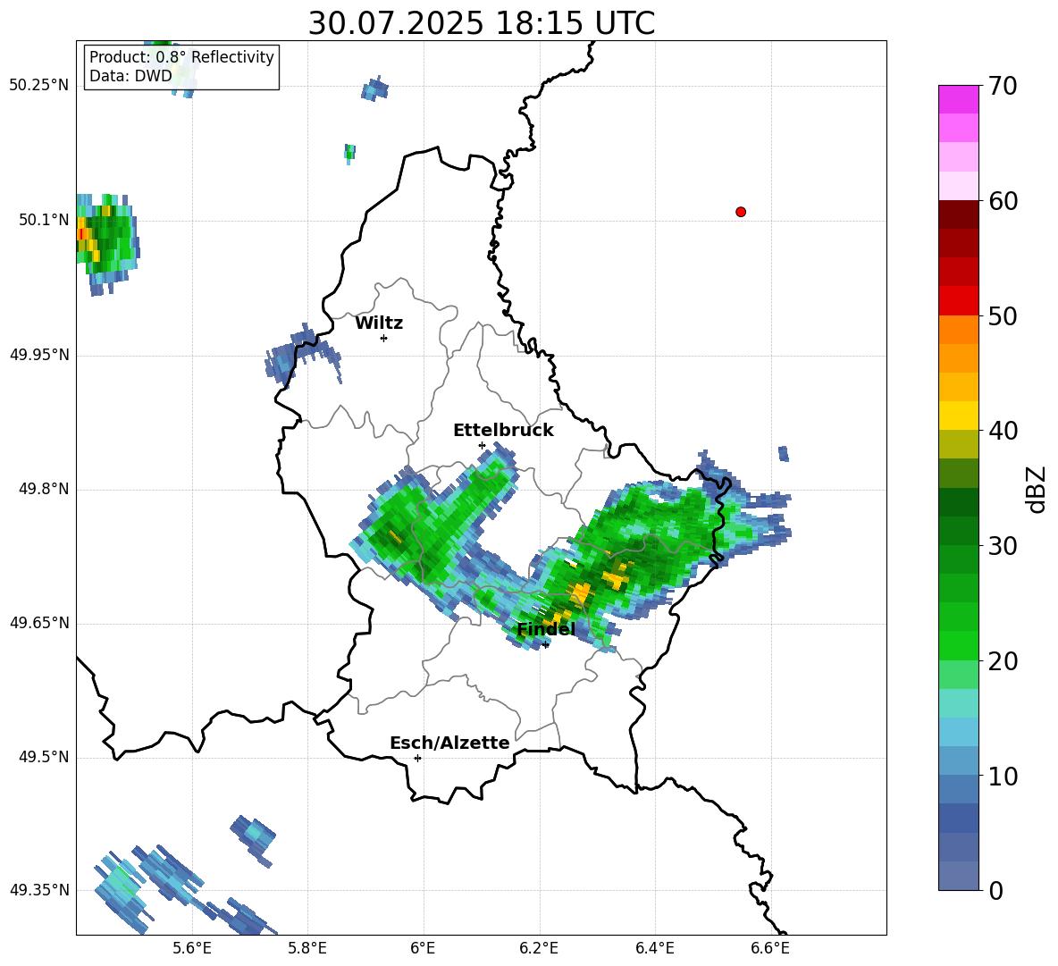This screenshot has height=966, width=1058.
Task: Click the colorbar value 70
Action: coord(1003,87)
